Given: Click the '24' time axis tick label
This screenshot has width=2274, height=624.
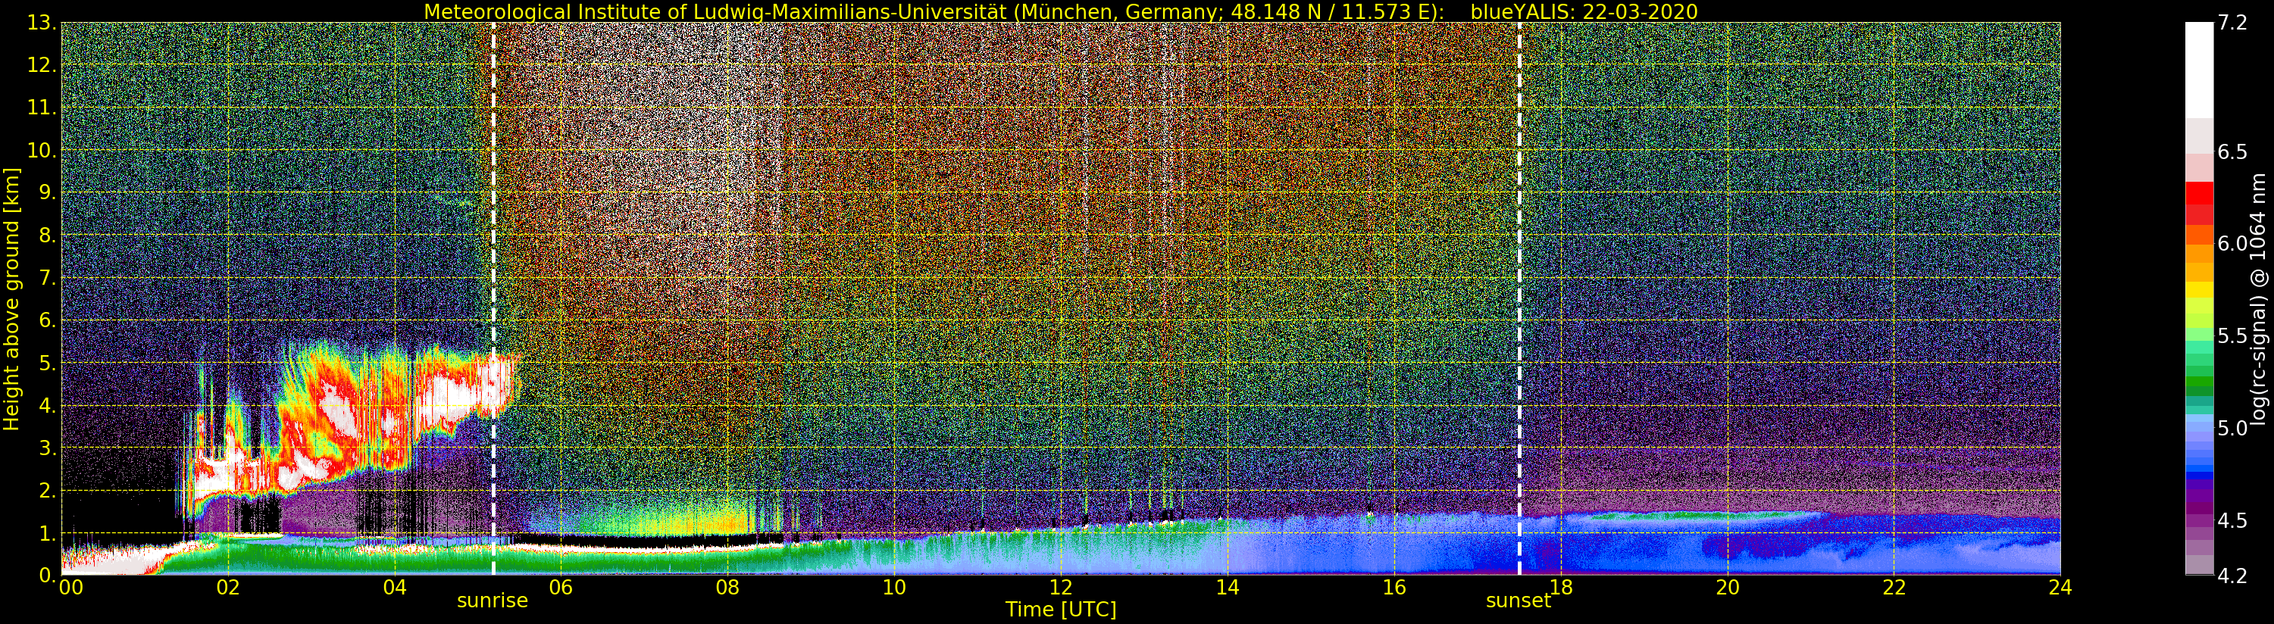Looking at the screenshot, I should click(x=2060, y=588).
